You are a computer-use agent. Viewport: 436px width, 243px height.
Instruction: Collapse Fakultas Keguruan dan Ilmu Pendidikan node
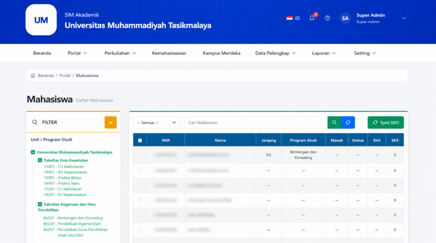pos(40,204)
